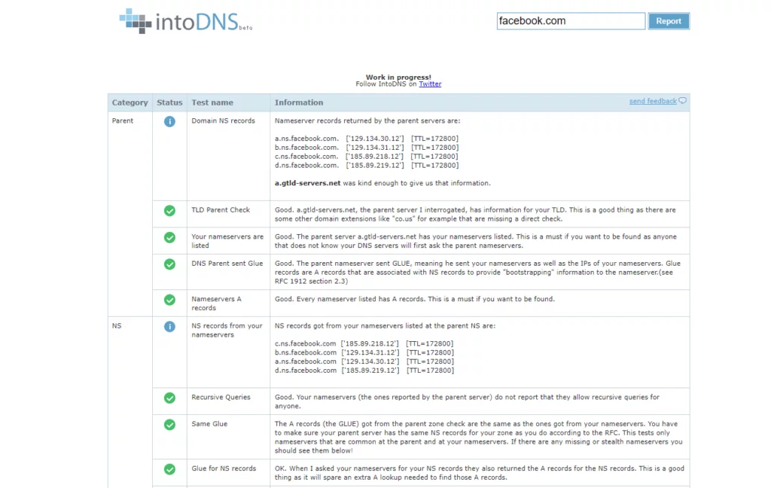The image size is (771, 488).
Task: Click green check for DNS Parent sent Glue
Action: pos(169,264)
